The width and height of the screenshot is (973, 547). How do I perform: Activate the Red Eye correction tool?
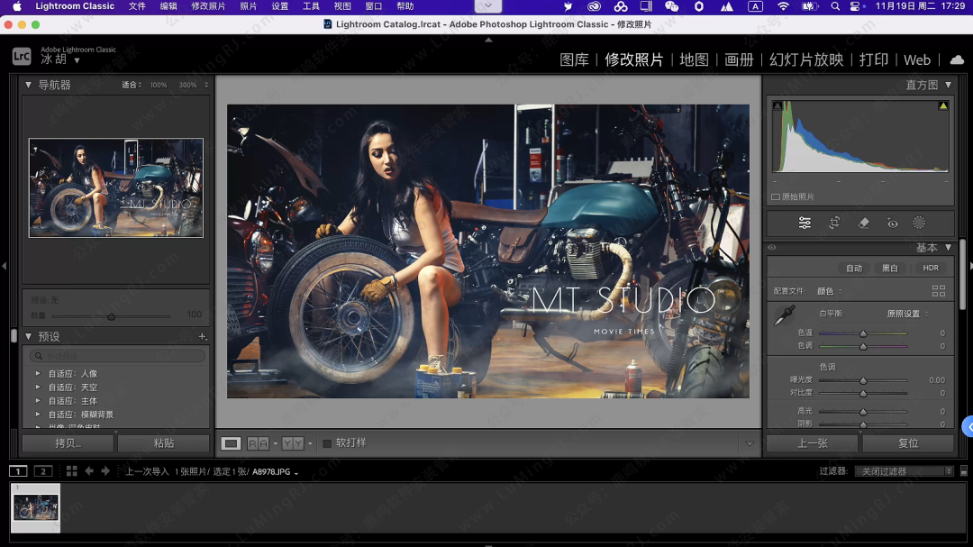tap(892, 223)
